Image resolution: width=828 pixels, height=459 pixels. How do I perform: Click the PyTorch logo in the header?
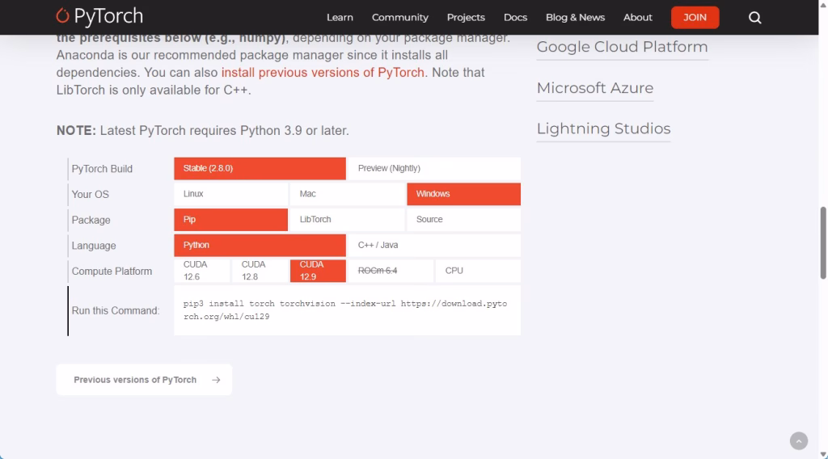pos(99,17)
